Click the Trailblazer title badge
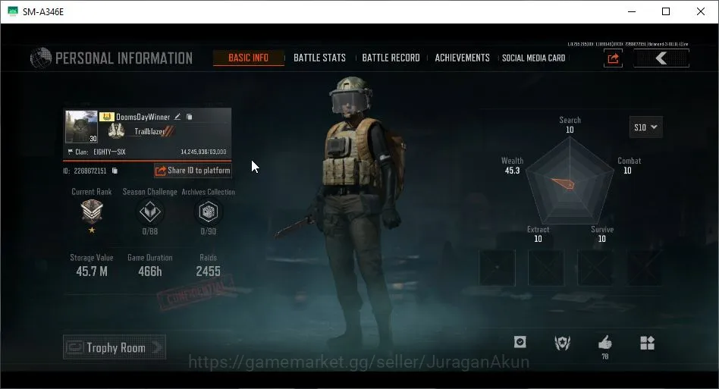 click(141, 131)
